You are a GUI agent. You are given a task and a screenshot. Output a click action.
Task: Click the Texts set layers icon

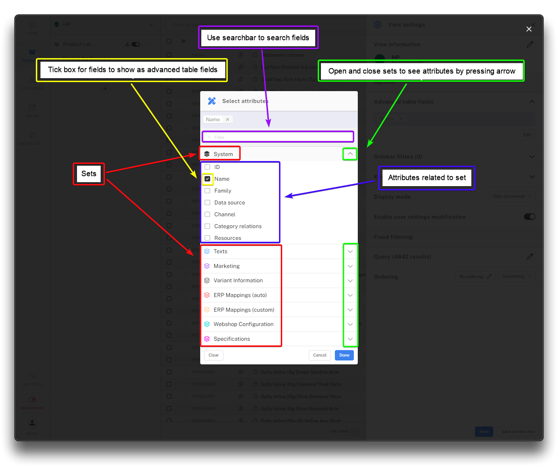[207, 251]
